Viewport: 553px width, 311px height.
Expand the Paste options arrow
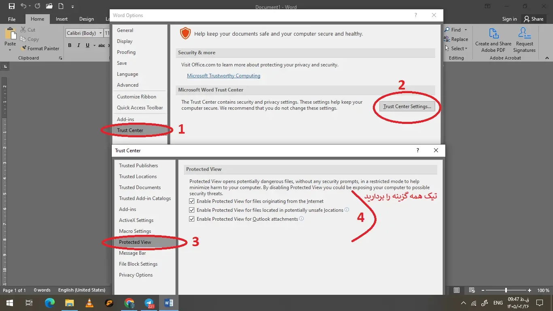10,50
